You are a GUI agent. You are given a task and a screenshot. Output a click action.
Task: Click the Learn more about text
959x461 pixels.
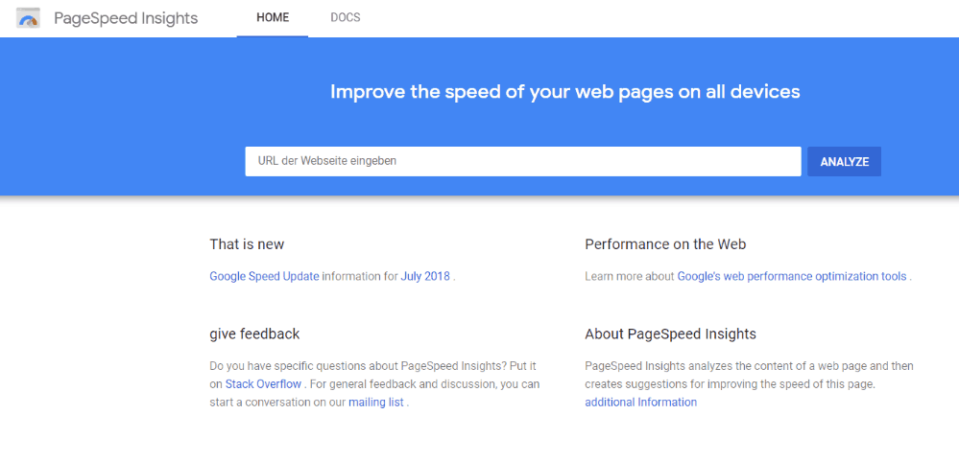(x=630, y=276)
